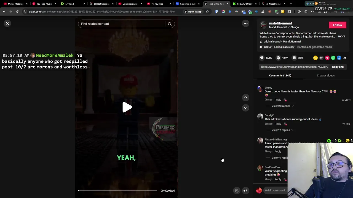Click the developer code brackets icon

click(312, 12)
